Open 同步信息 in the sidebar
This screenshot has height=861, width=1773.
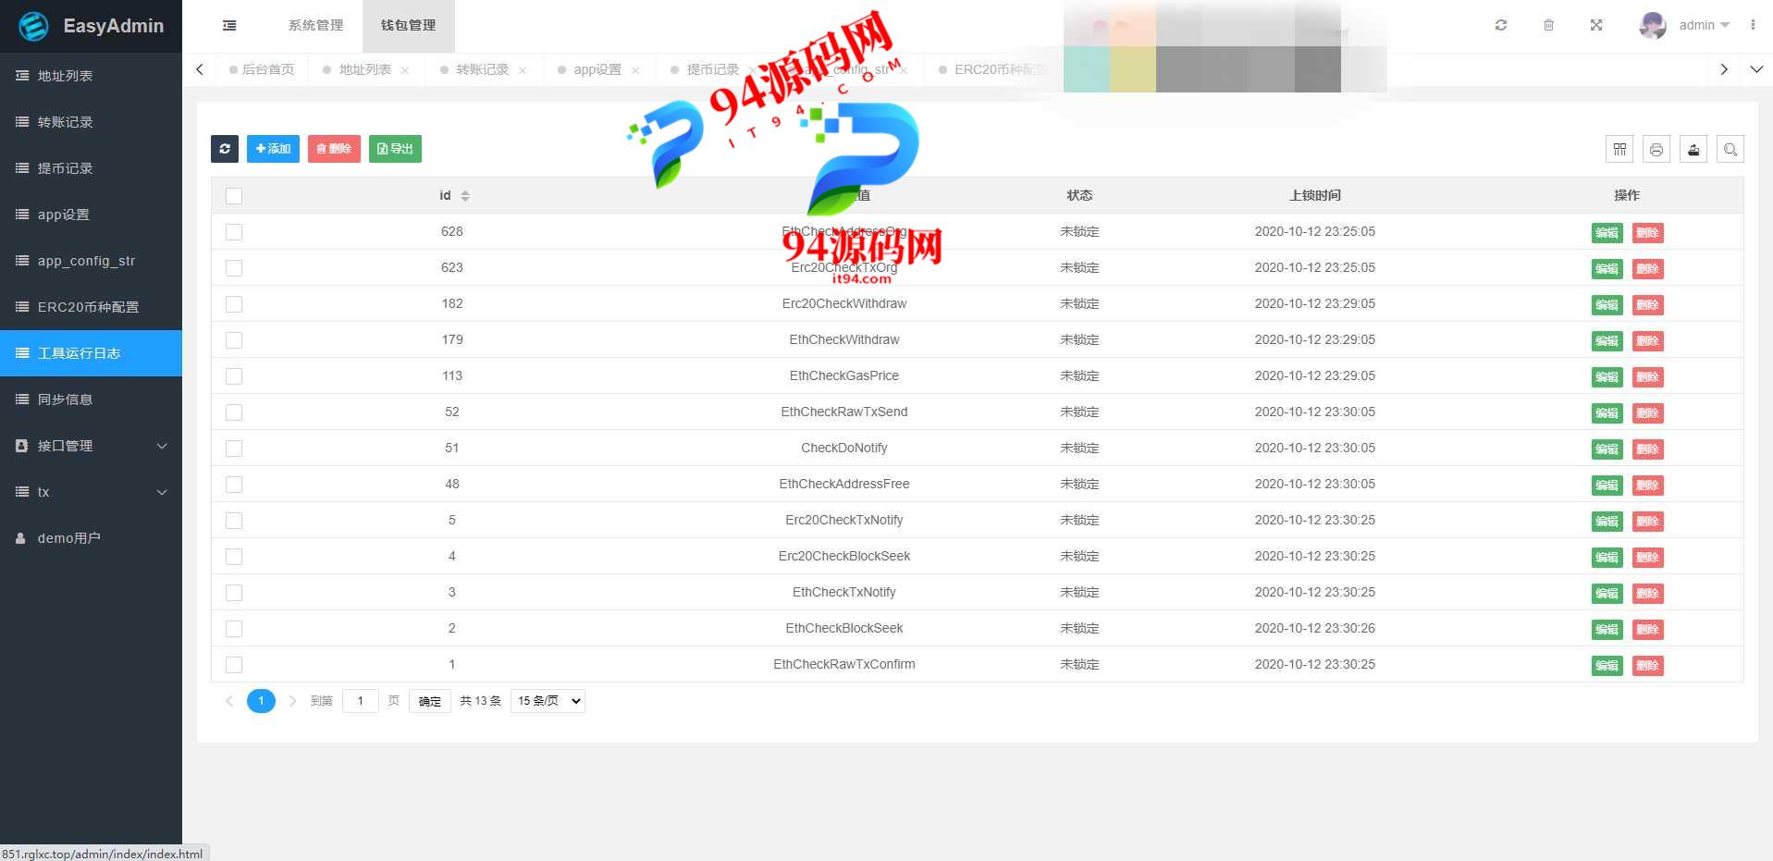(x=91, y=400)
